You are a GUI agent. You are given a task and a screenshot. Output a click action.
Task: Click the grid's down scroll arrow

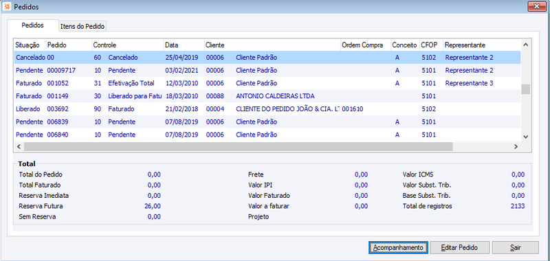point(525,136)
